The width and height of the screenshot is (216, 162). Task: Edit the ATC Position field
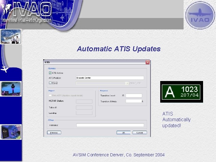110,78
